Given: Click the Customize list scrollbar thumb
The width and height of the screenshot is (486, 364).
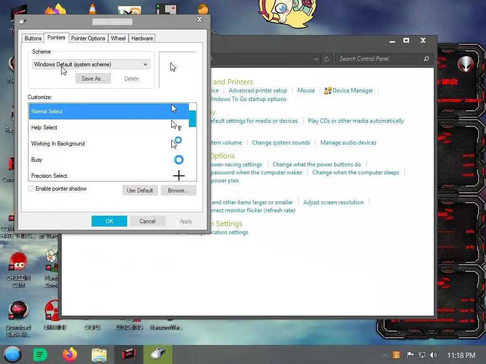Looking at the screenshot, I should pyautogui.click(x=193, y=118).
